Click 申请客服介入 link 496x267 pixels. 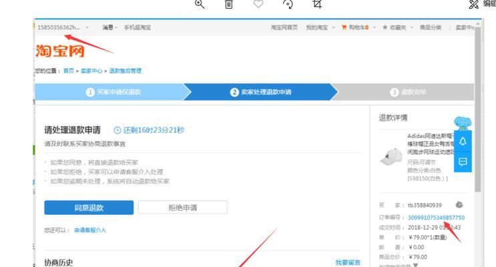[90, 230]
